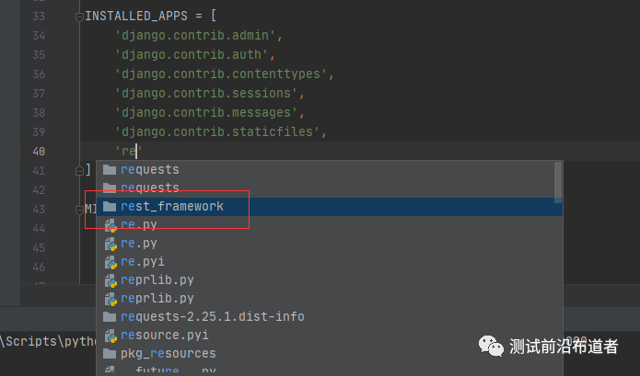Click the Python file icon beside re.pyi
Screen dimensions: 640x376
(110, 261)
